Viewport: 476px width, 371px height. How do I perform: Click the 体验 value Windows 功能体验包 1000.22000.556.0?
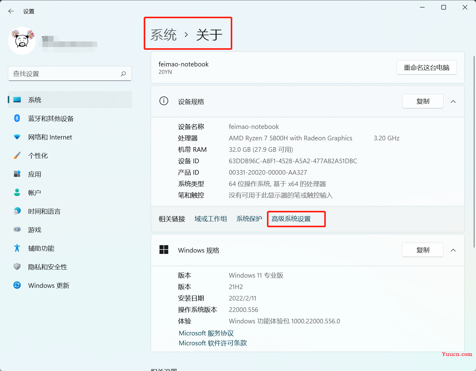tap(284, 321)
